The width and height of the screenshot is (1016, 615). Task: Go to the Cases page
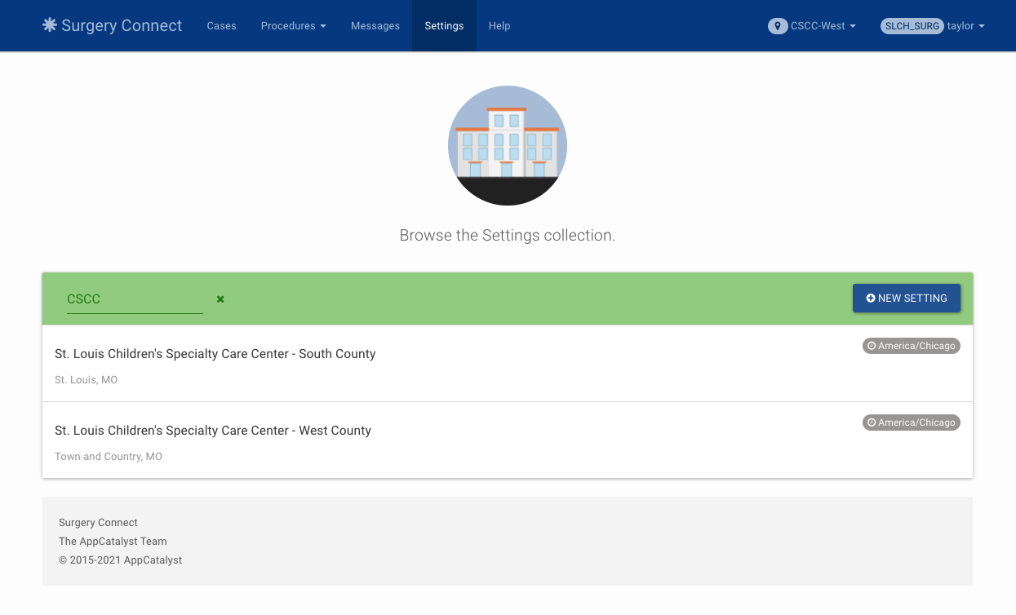(221, 26)
